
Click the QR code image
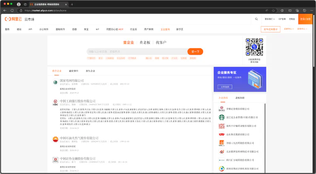pos(254,47)
